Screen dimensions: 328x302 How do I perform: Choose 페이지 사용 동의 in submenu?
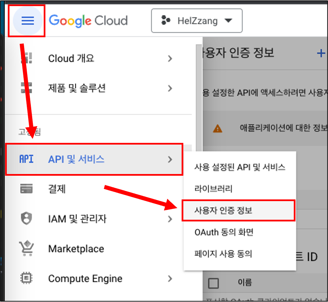[240, 254]
